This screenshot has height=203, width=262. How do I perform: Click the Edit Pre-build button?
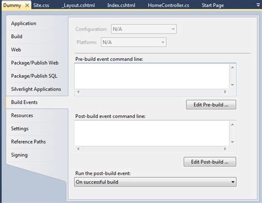(x=211, y=105)
